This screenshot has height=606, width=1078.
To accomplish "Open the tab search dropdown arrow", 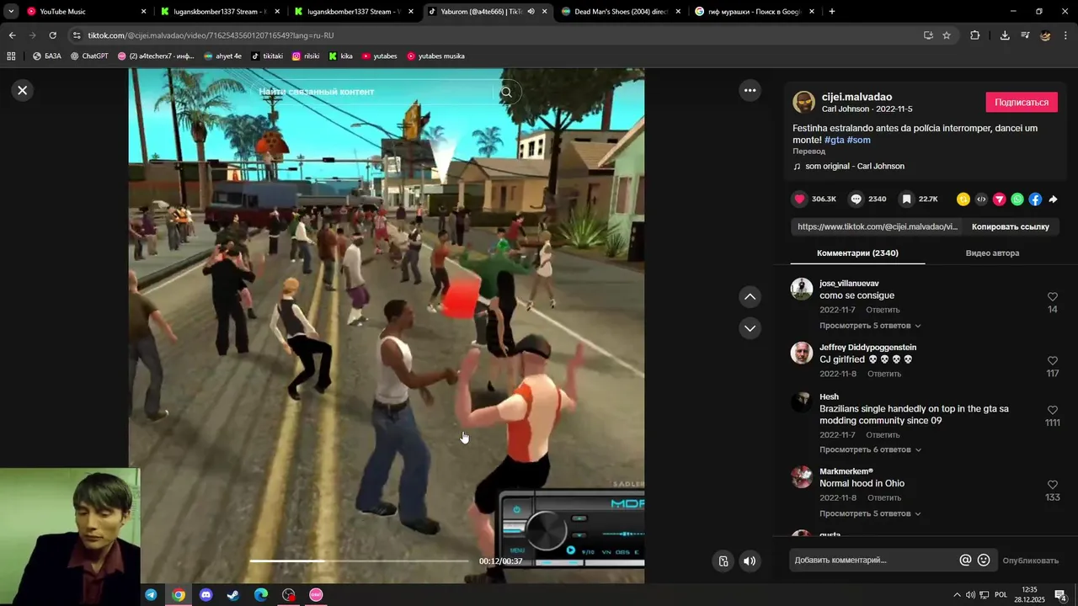I will [x=11, y=12].
